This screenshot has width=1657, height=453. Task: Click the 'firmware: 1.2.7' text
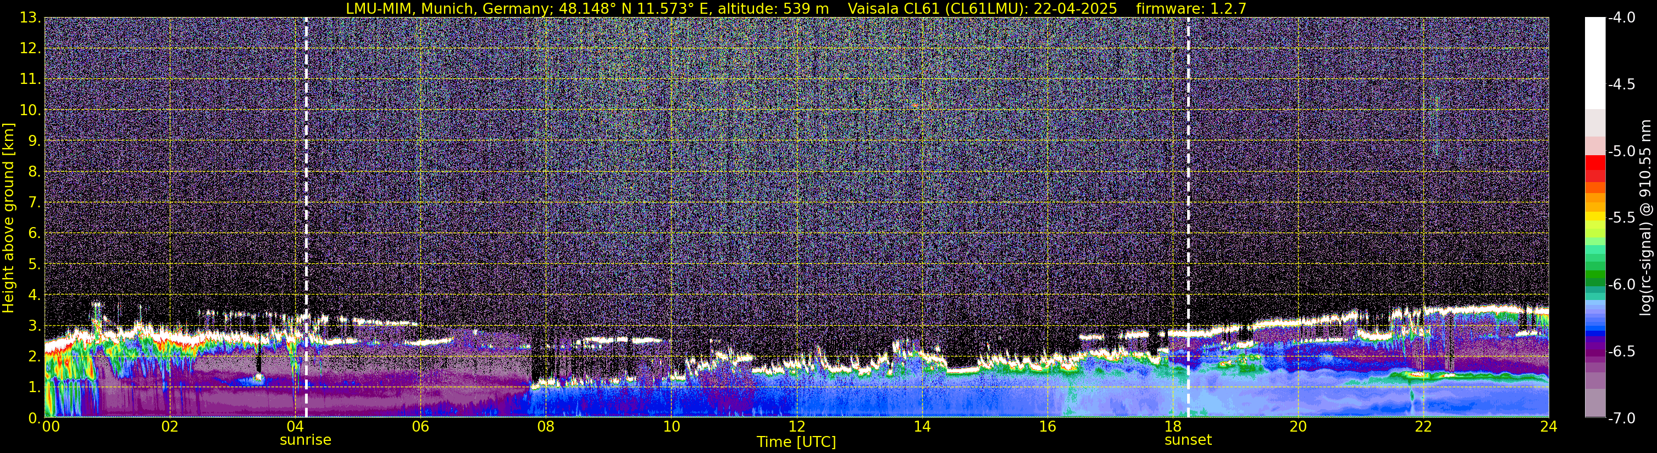coord(1192,8)
